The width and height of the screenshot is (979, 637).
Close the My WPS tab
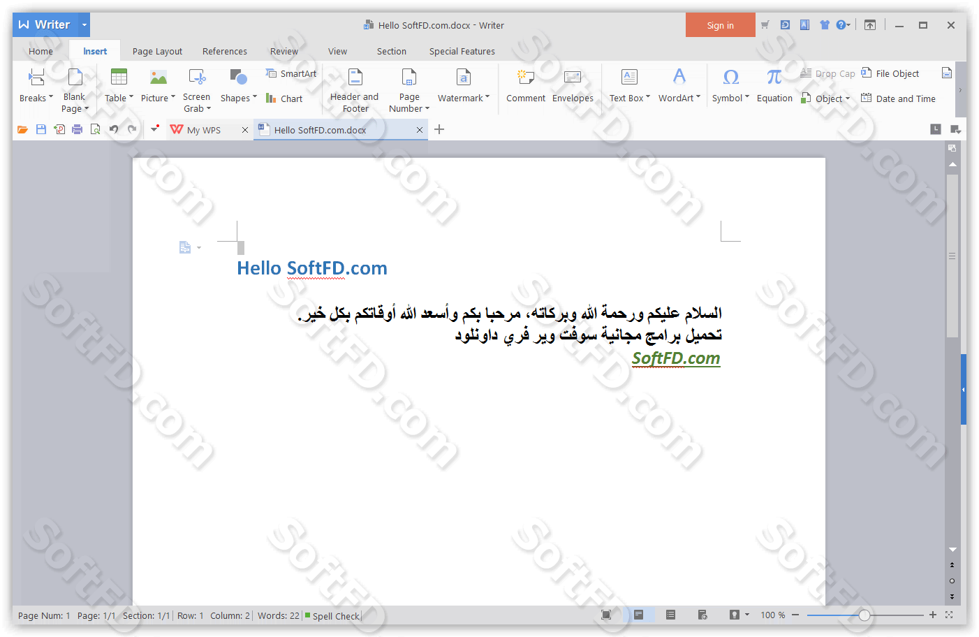click(x=245, y=130)
